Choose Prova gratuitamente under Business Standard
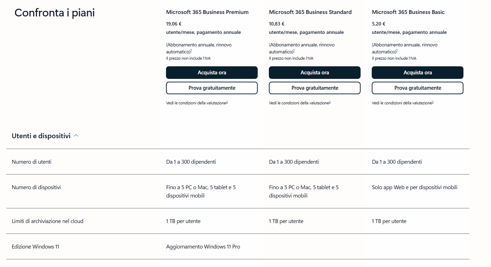 [x=315, y=88]
